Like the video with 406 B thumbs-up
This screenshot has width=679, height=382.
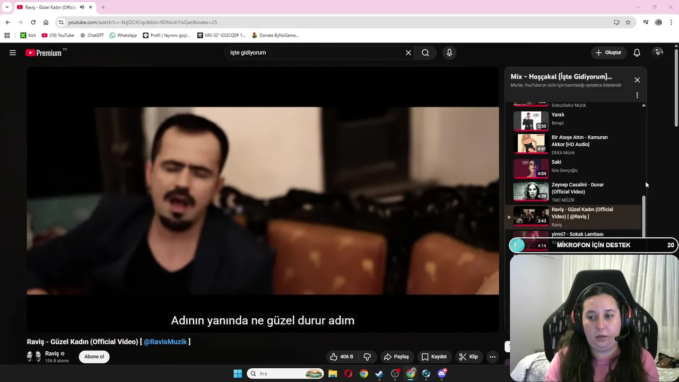(x=342, y=357)
